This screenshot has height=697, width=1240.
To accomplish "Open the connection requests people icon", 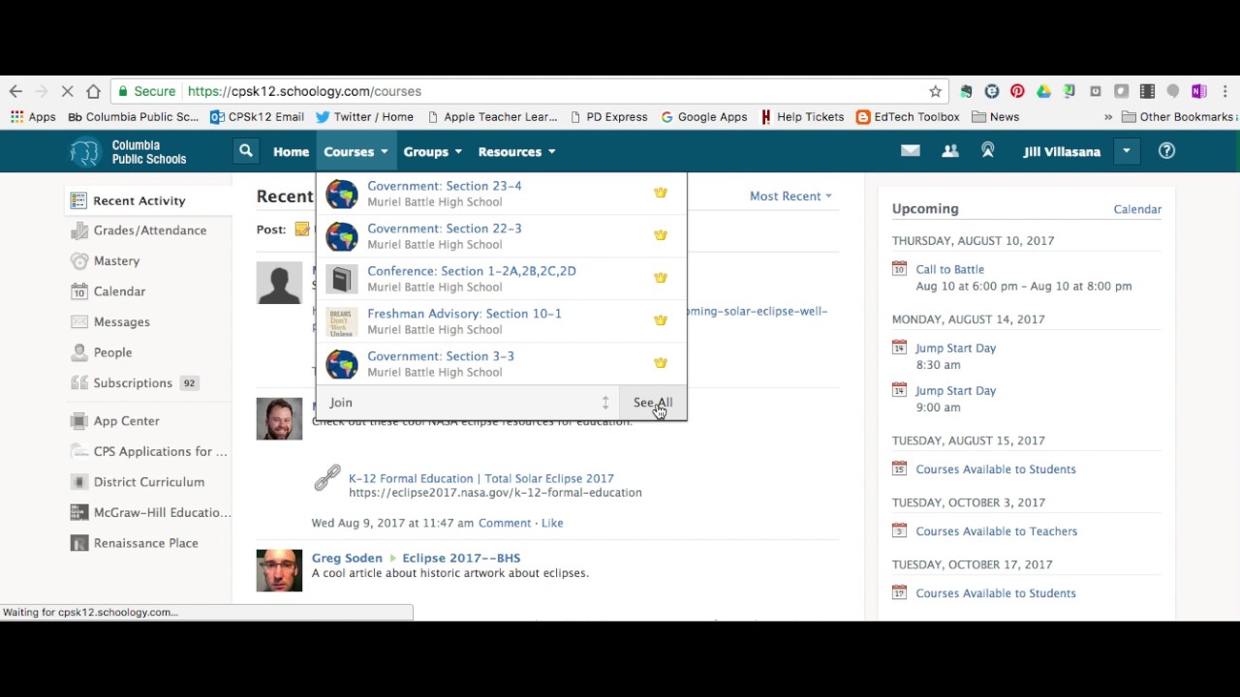I will (950, 151).
